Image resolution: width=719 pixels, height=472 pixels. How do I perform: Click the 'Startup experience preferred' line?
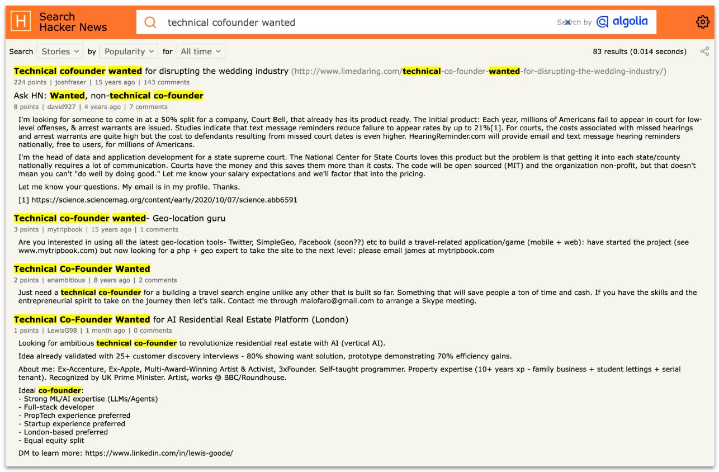click(72, 424)
